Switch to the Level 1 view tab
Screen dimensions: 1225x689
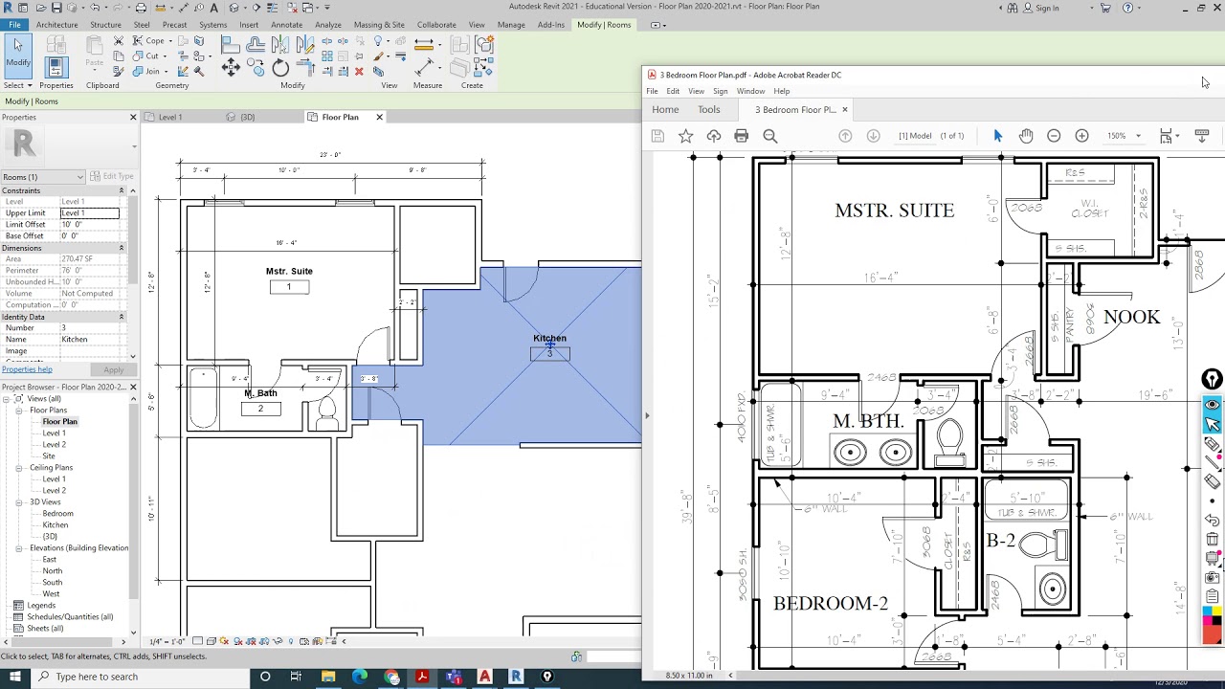point(170,117)
